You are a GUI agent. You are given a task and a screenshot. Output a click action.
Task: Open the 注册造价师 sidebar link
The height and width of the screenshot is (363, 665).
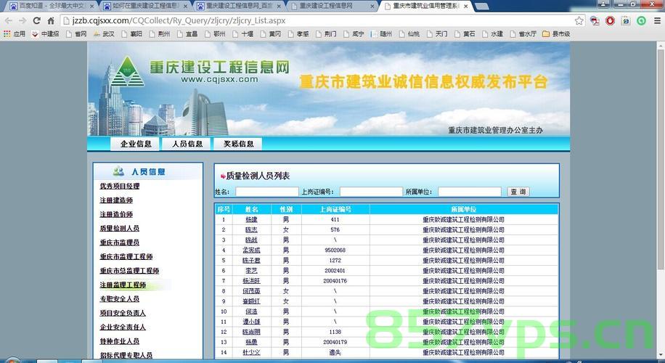(116, 214)
